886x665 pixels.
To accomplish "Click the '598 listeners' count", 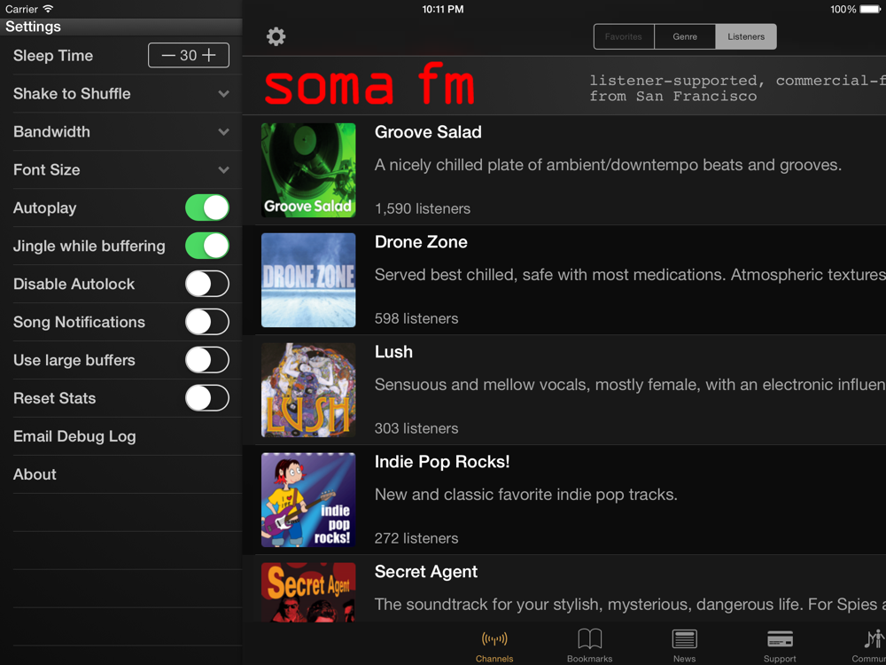I will pos(416,318).
